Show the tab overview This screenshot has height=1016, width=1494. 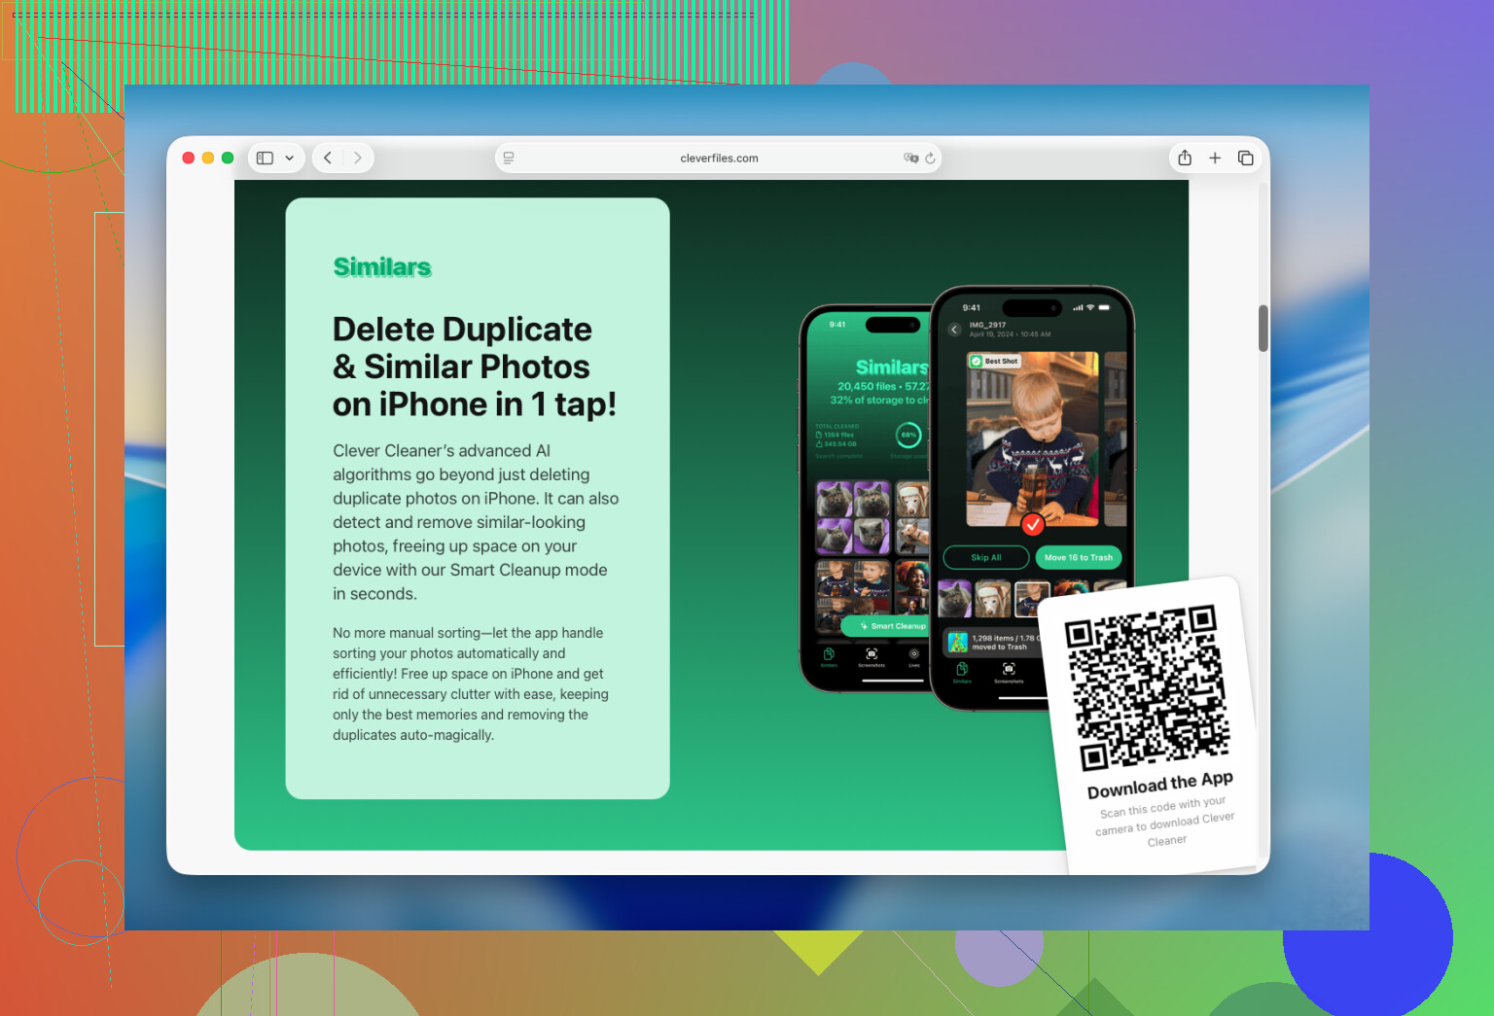click(x=1245, y=158)
